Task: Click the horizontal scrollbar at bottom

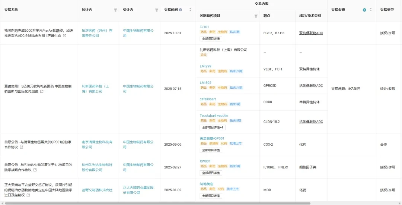Action: (157, 203)
